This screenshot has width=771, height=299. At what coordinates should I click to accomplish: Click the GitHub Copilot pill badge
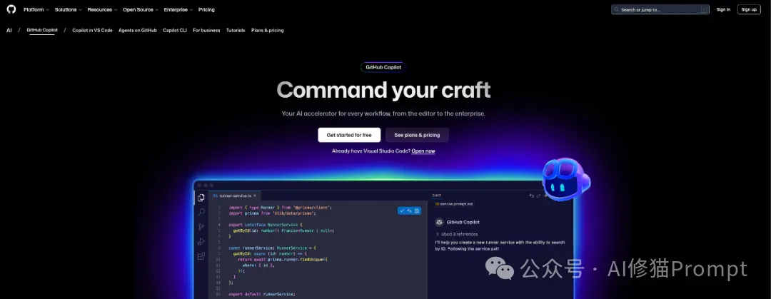[383, 67]
